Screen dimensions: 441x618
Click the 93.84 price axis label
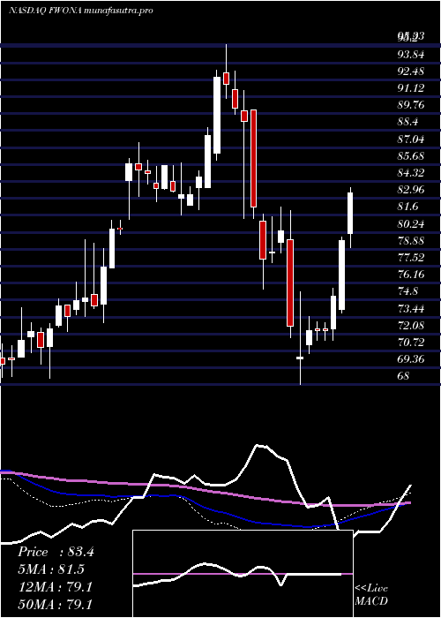click(x=411, y=55)
